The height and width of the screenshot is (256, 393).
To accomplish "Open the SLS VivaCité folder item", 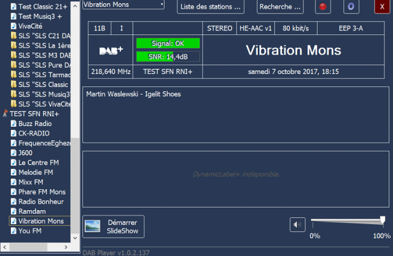I will tap(41, 104).
